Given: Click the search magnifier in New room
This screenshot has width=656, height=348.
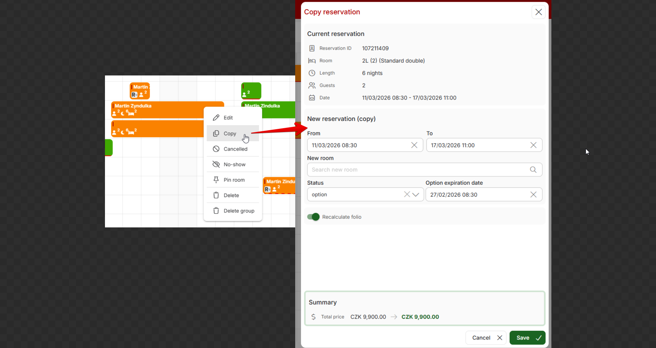Looking at the screenshot, I should [x=533, y=170].
